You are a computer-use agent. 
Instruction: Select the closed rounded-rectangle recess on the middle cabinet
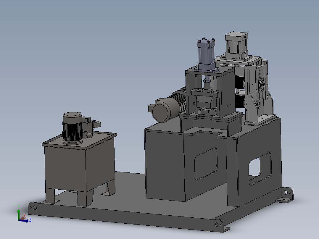[x=206, y=164]
